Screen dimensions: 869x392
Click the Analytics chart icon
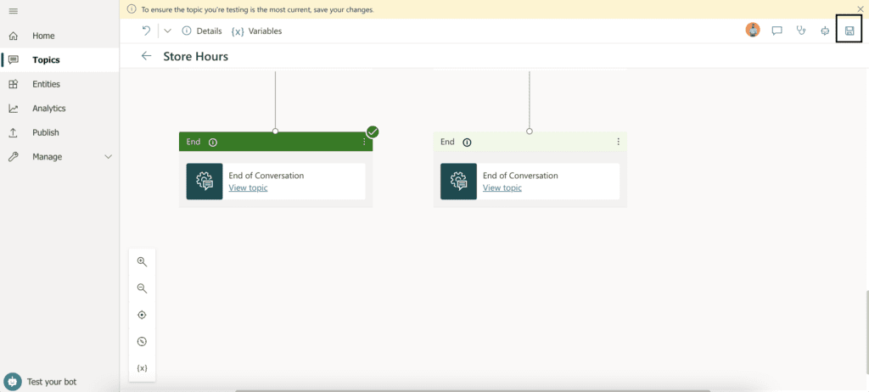click(14, 109)
